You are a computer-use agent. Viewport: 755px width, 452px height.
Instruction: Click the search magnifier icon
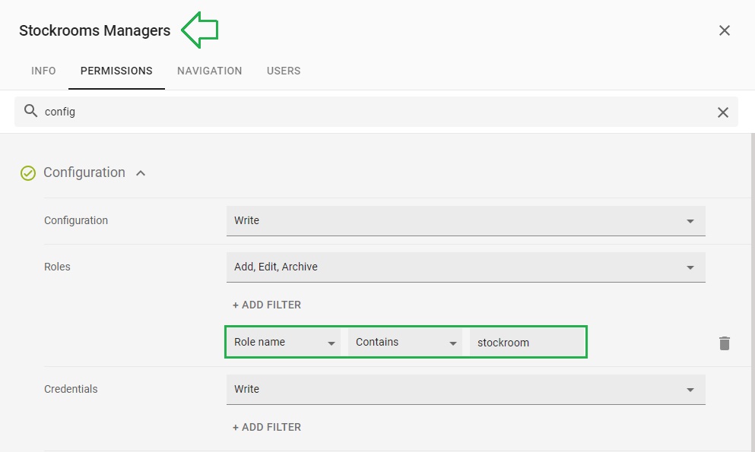(31, 111)
